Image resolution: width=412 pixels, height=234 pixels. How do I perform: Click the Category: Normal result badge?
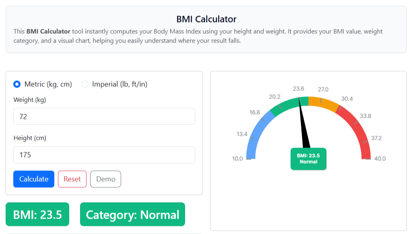point(132,214)
